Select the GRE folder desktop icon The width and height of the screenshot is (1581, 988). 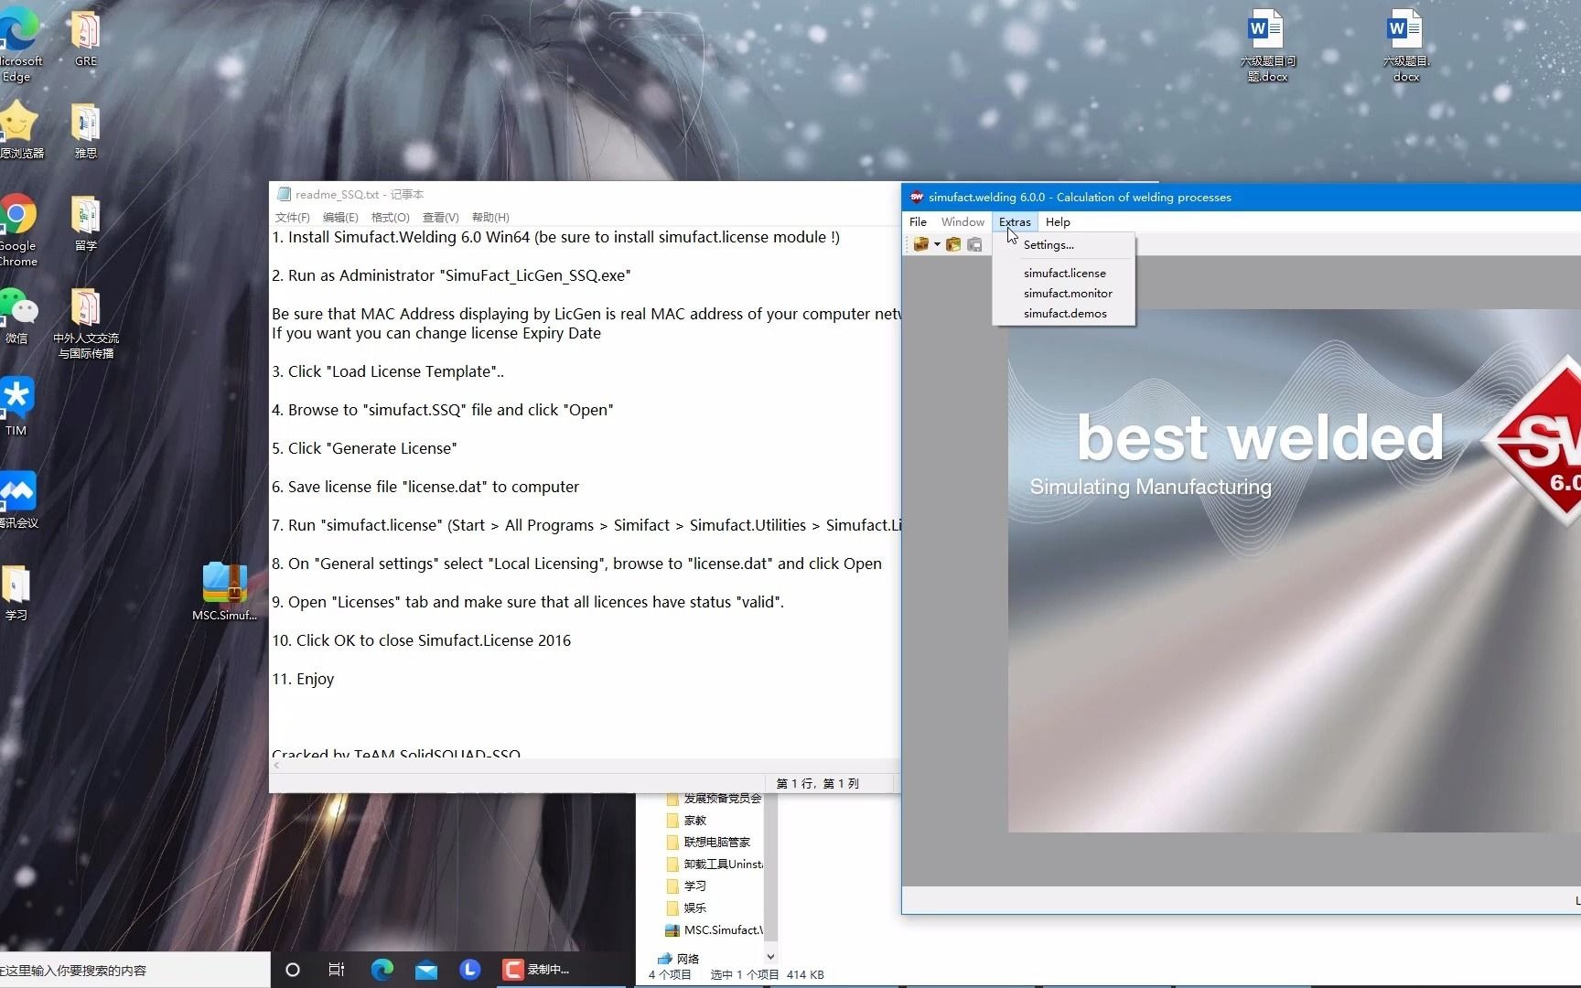86,38
